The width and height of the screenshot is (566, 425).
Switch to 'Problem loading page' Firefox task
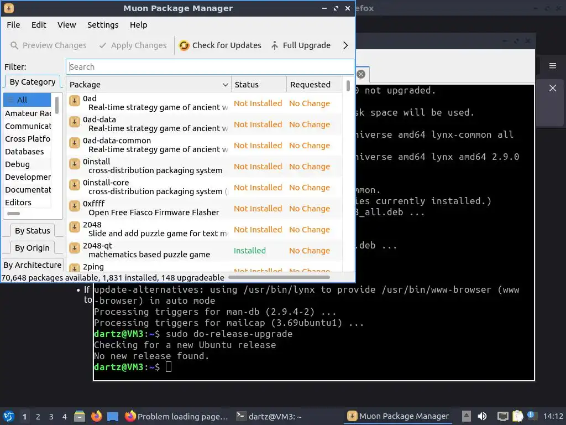pyautogui.click(x=176, y=416)
